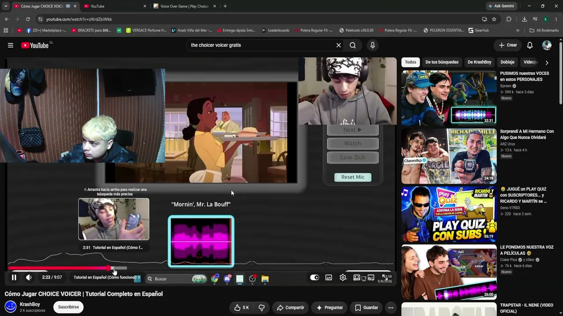Image resolution: width=563 pixels, height=316 pixels.
Task: Open the GearHub bookmark
Action: [x=479, y=30]
